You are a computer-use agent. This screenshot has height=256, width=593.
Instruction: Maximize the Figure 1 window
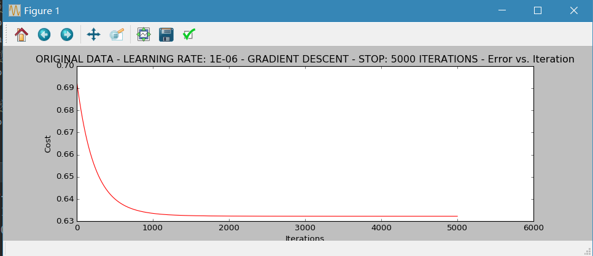[x=537, y=10]
